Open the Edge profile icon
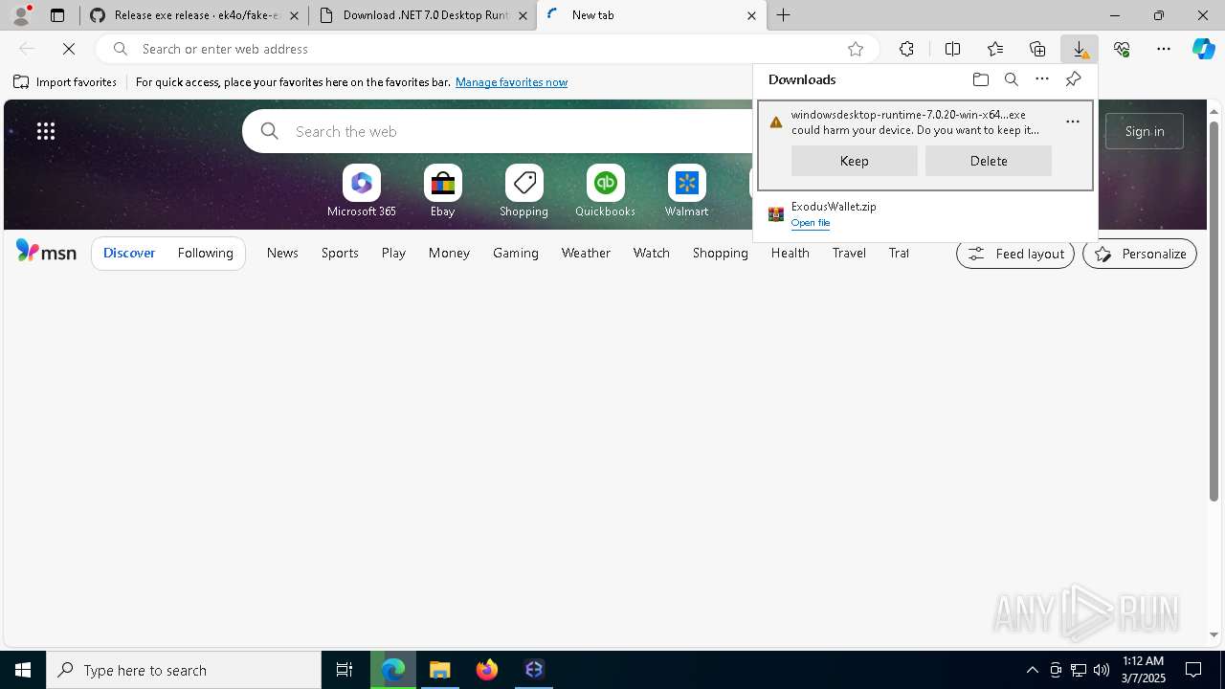 click(x=21, y=15)
